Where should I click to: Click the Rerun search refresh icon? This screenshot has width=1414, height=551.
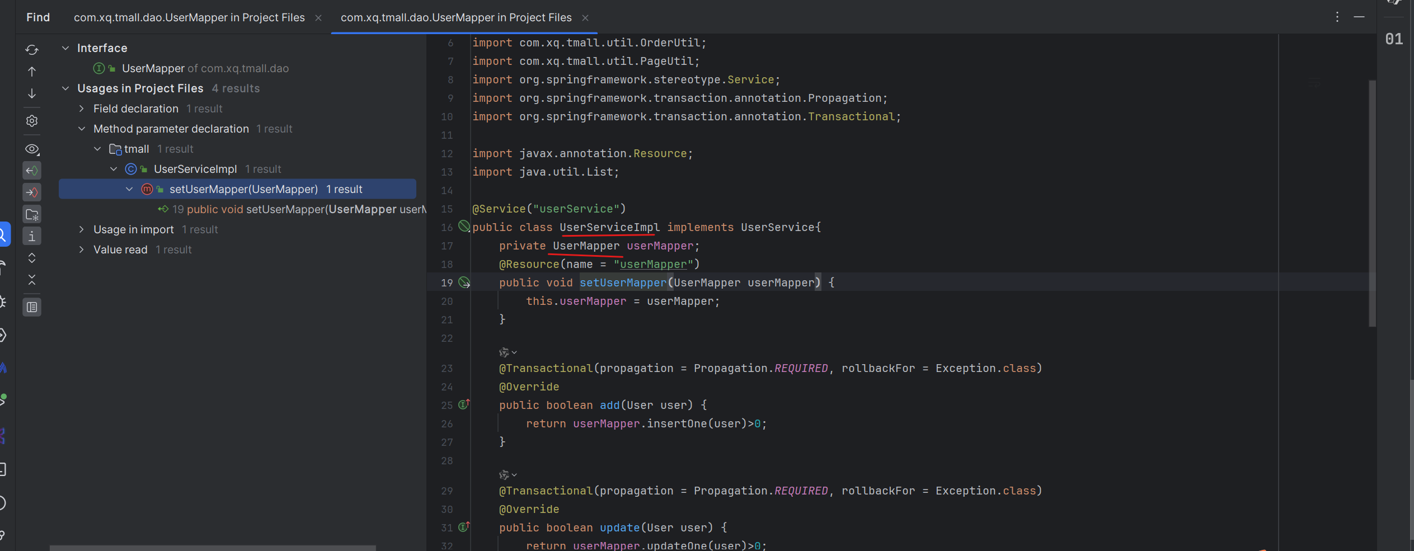[x=32, y=50]
